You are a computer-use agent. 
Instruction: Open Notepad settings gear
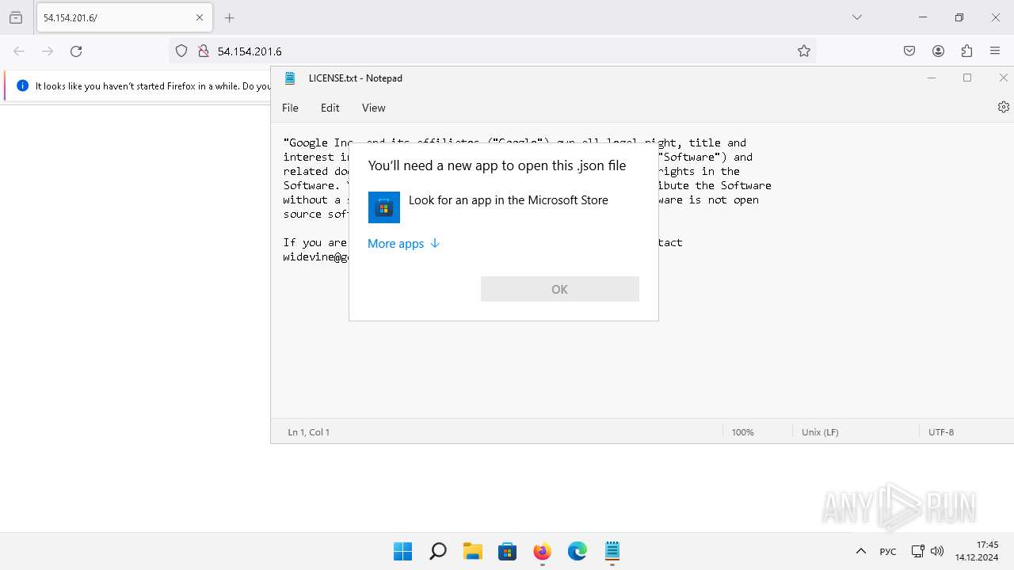coord(1003,107)
